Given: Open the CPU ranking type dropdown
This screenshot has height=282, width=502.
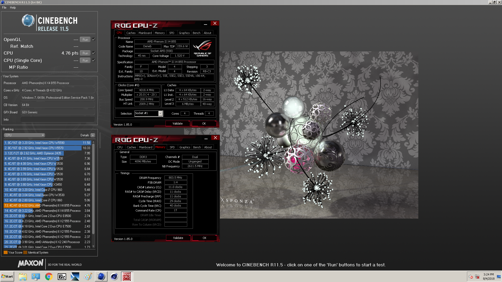Looking at the screenshot, I should point(24,135).
